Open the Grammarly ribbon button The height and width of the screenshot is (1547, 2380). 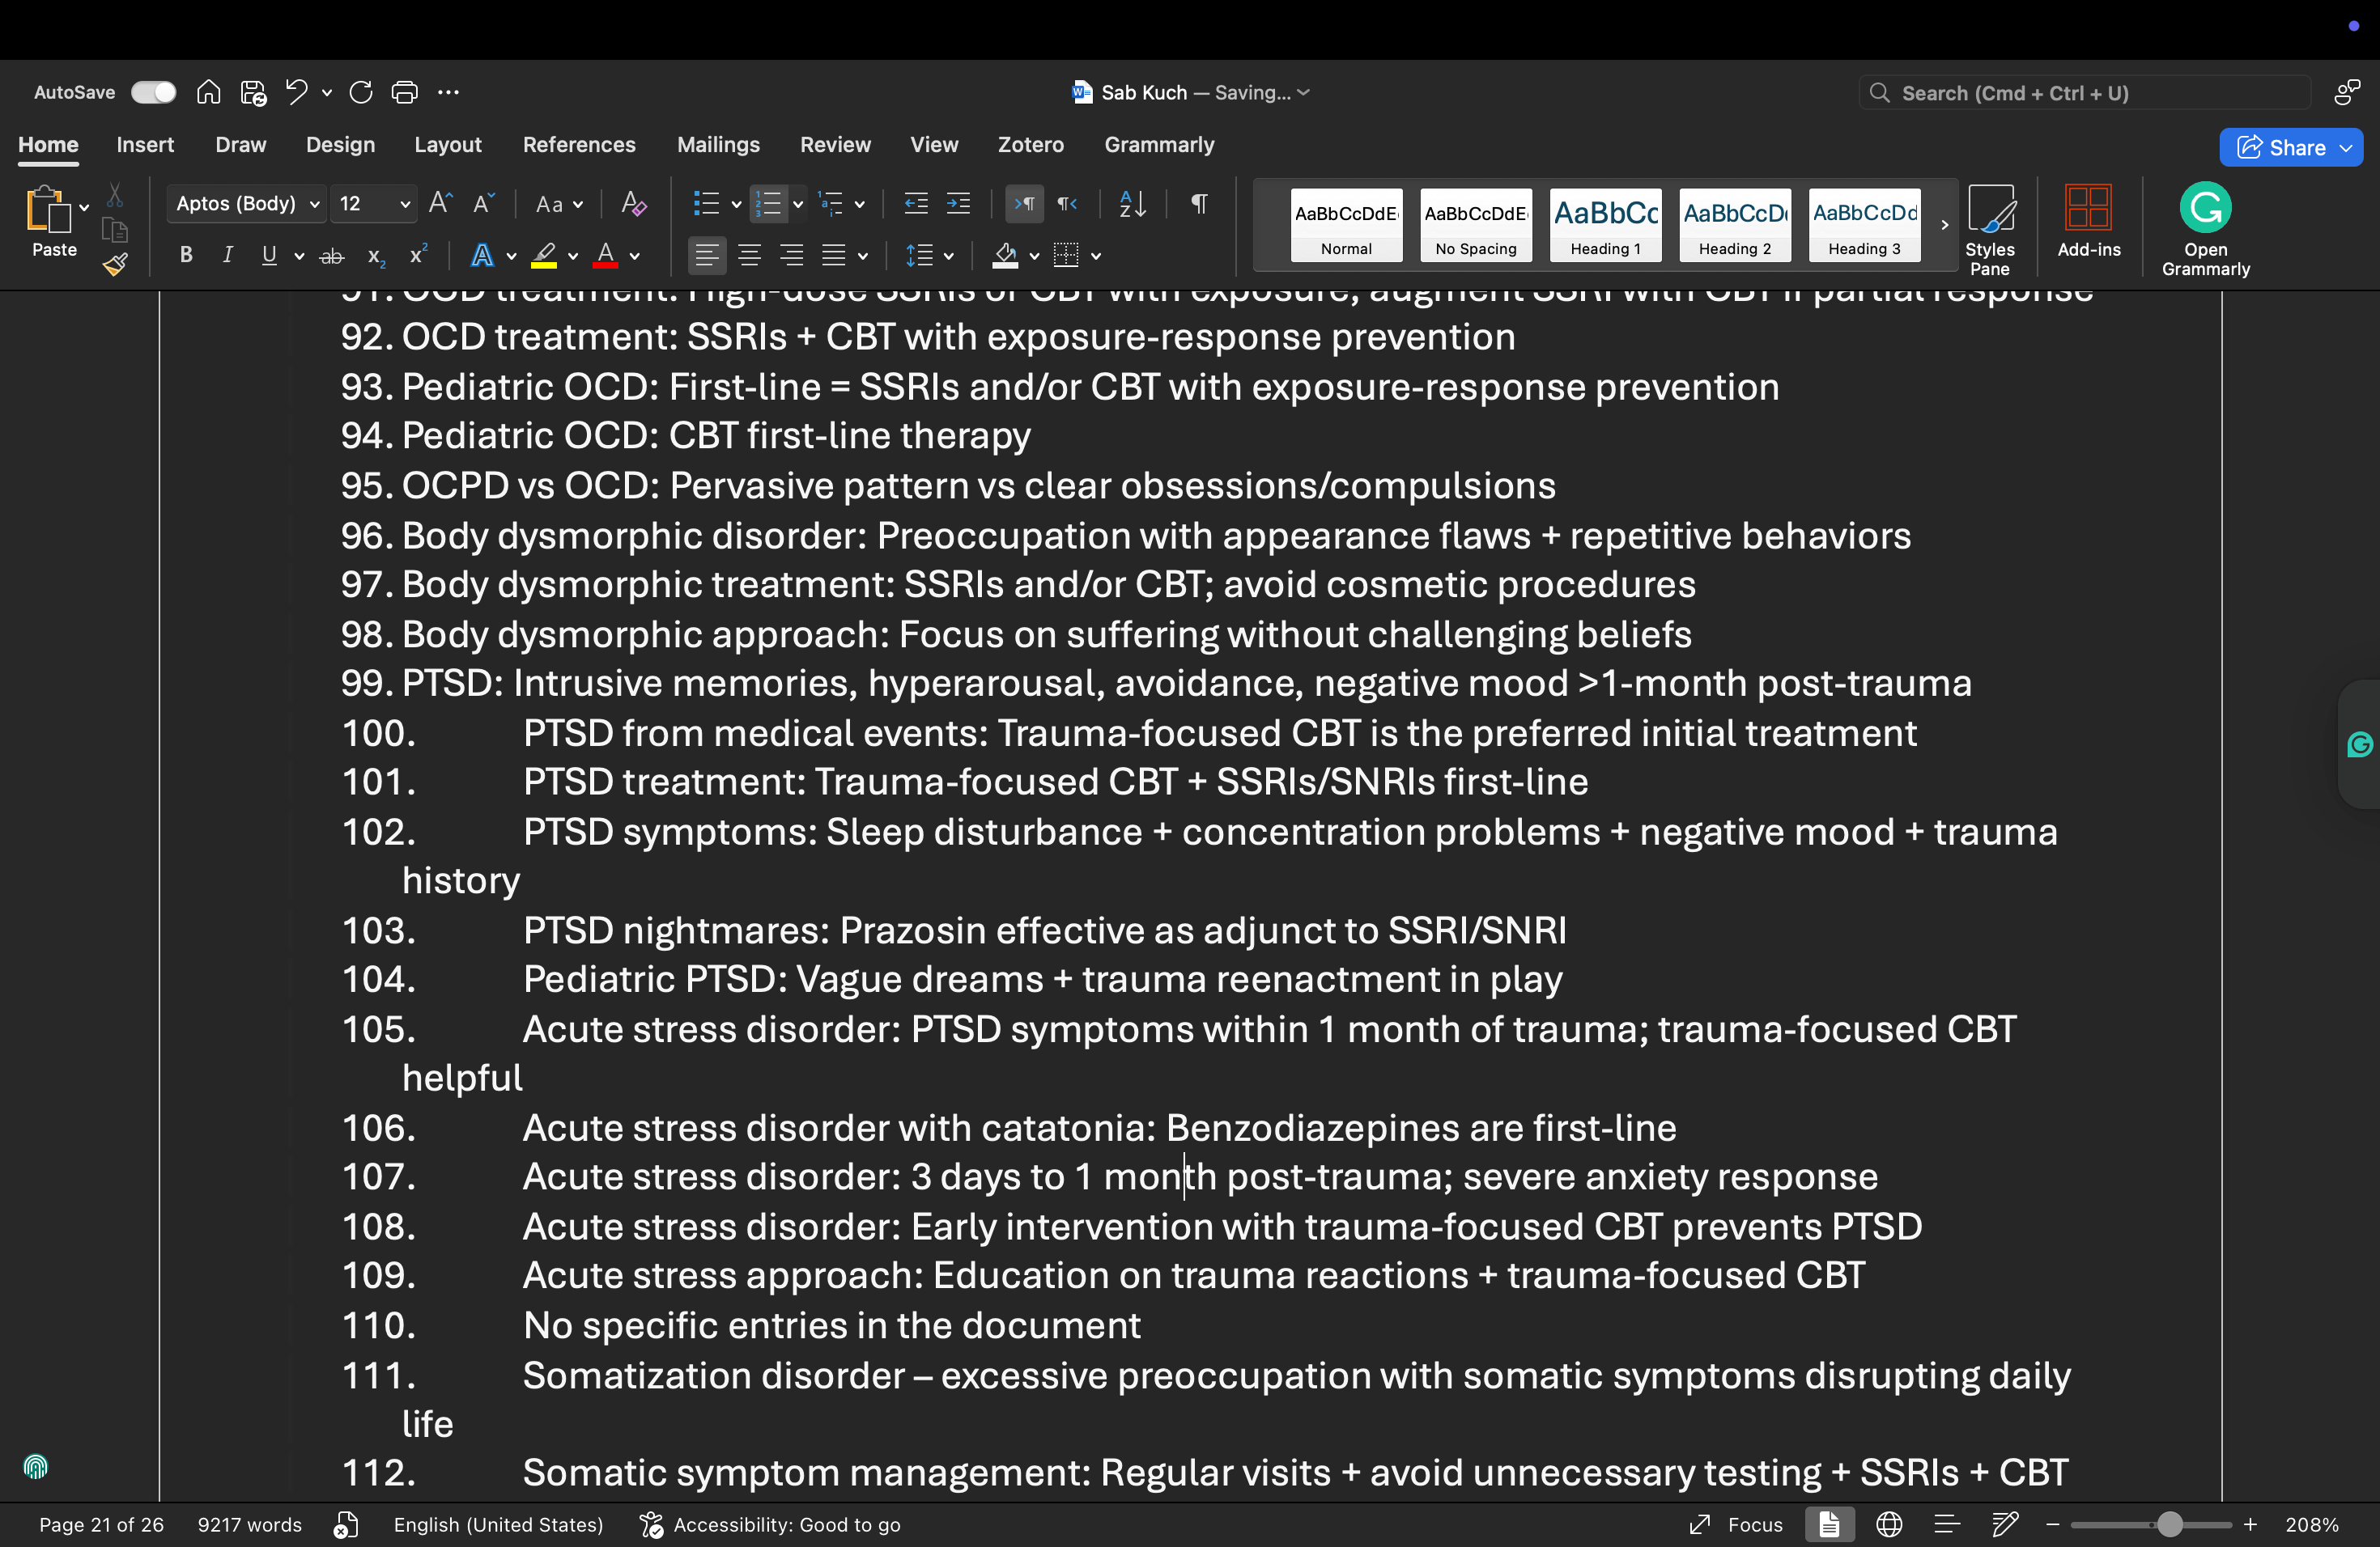(x=2205, y=229)
